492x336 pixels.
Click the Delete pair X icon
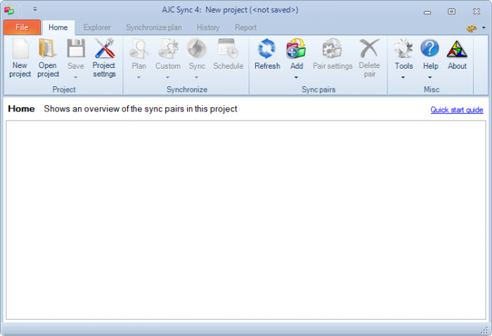369,48
